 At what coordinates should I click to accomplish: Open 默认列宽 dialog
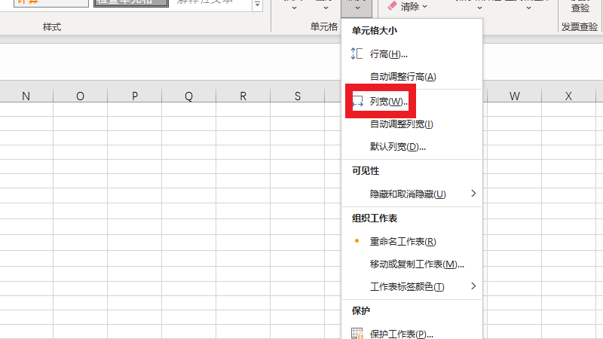pos(398,147)
